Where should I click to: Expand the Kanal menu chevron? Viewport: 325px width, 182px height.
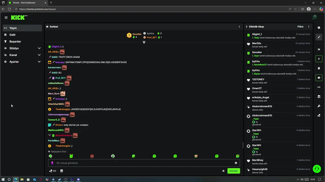(39, 55)
